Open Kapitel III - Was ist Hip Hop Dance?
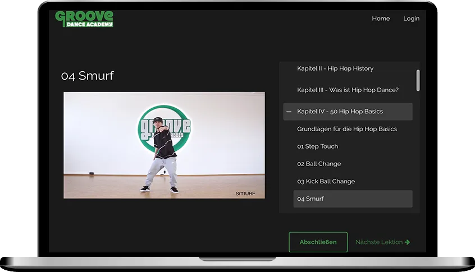475x272 pixels. click(348, 90)
